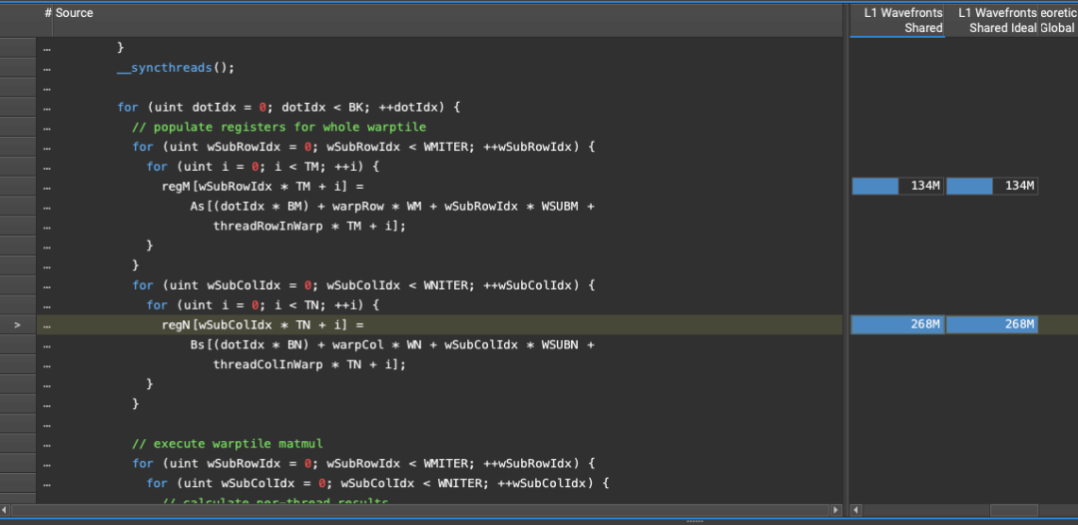
Task: Select the 'for (uint i = 0; i < TN; ++i)' line
Action: (263, 304)
